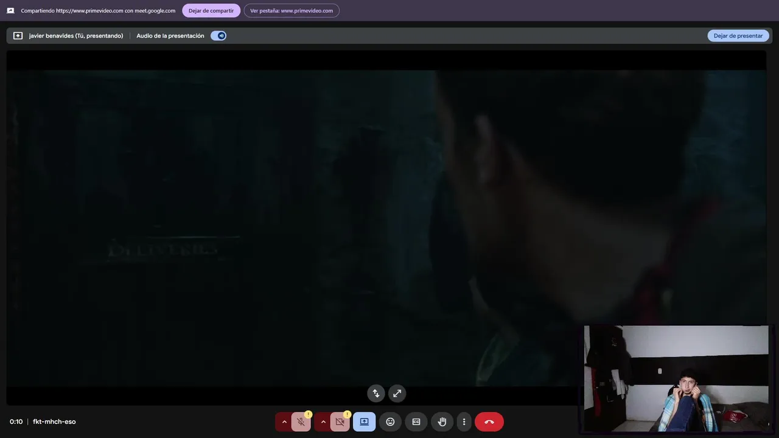Expand audio settings chevron beside microphone
Viewport: 779px width, 438px height.
point(284,422)
